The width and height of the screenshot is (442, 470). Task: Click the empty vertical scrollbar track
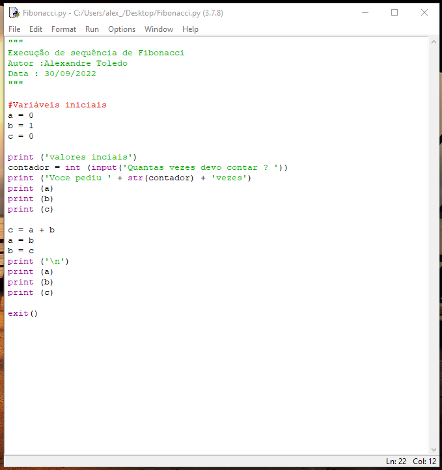(x=434, y=247)
